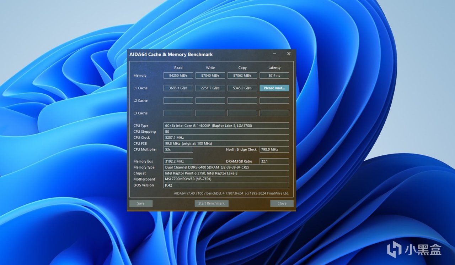
Task: Click the empty L3 Cache Write result box
Action: [210, 113]
